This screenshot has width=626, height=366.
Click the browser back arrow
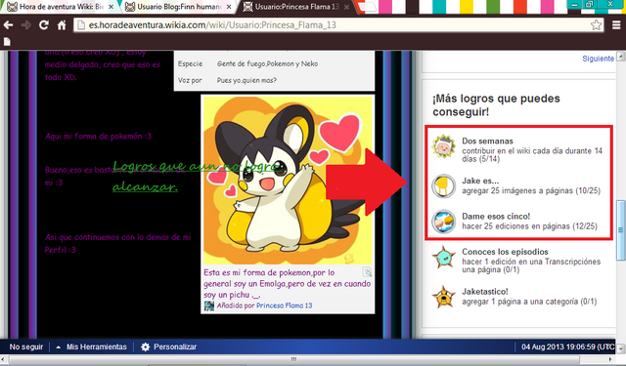[x=8, y=25]
